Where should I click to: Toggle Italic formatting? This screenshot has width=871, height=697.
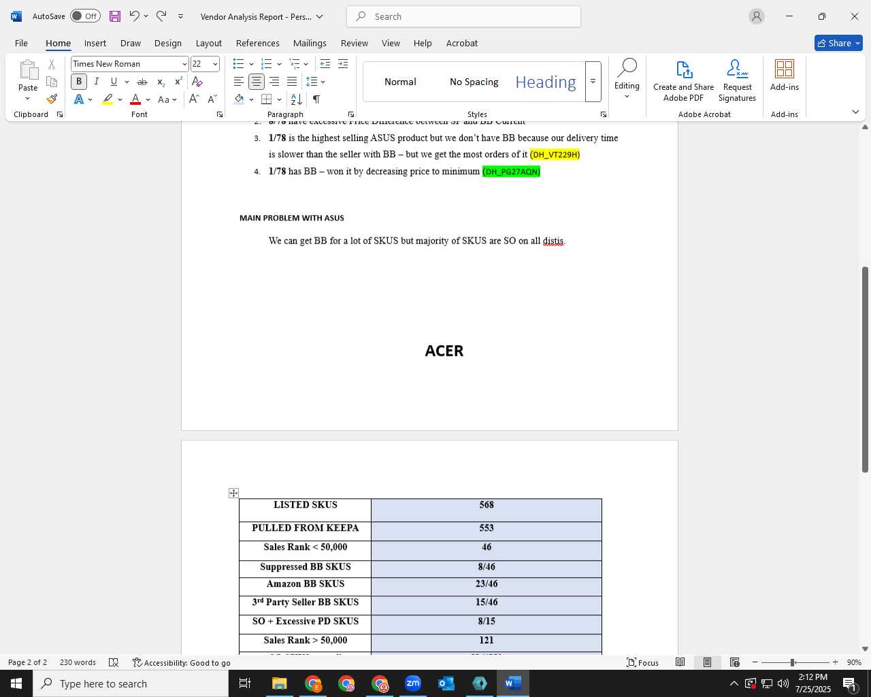(x=96, y=82)
